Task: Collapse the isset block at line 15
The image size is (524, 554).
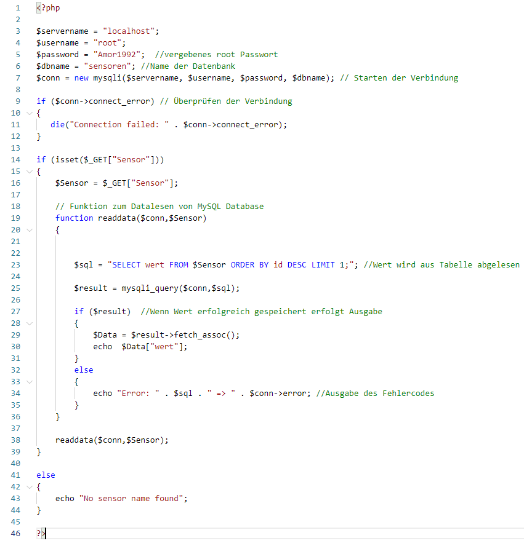Action: coord(28,172)
